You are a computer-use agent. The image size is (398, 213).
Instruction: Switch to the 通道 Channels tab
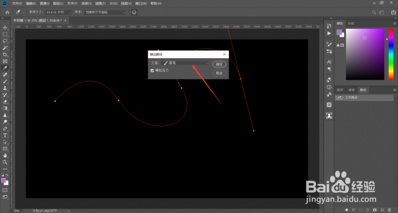pyautogui.click(x=351, y=90)
